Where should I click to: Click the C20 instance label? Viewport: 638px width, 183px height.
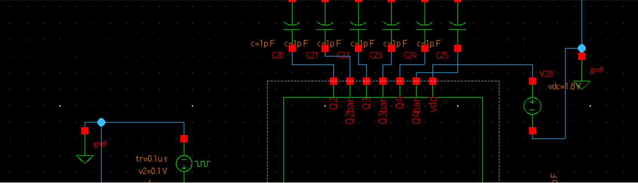[278, 55]
